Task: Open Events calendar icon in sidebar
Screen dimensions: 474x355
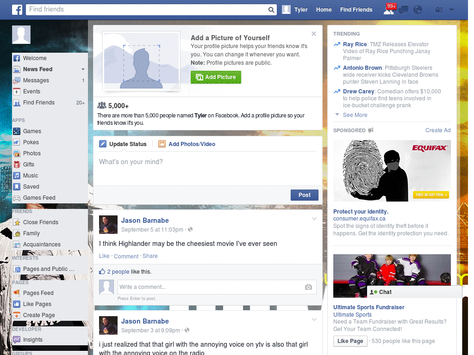Action: click(x=17, y=92)
